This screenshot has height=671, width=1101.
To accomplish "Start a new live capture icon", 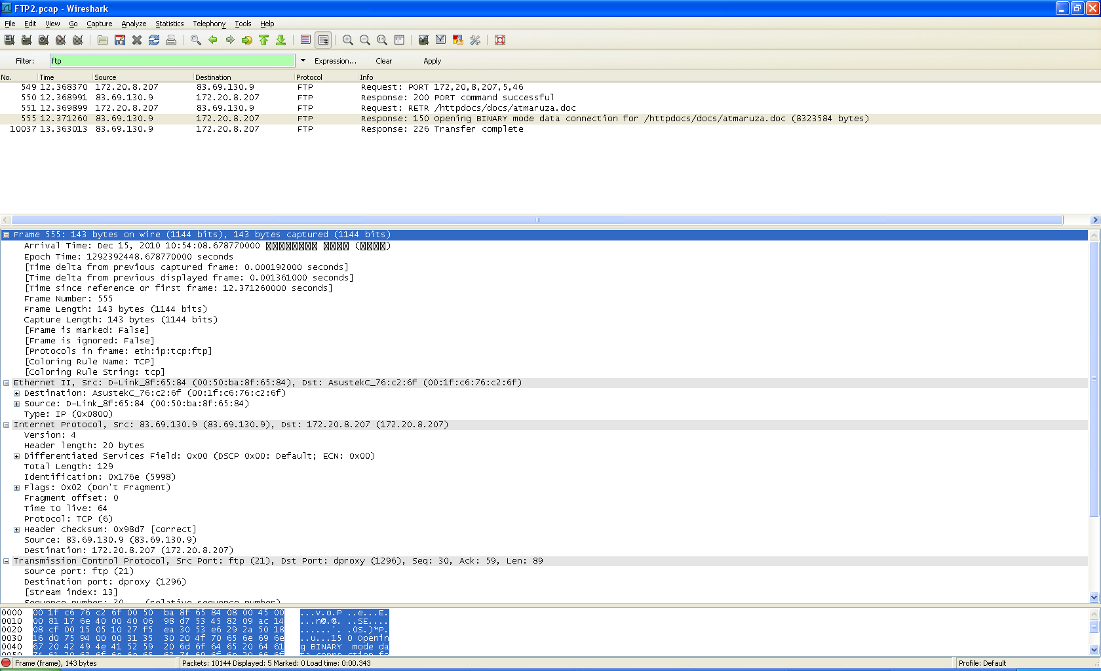I will [x=43, y=40].
